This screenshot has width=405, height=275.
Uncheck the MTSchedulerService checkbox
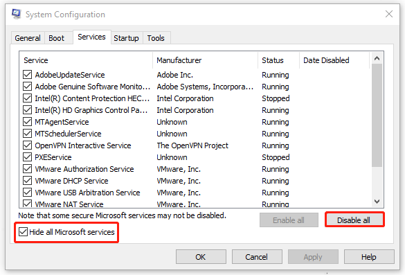pos(28,134)
